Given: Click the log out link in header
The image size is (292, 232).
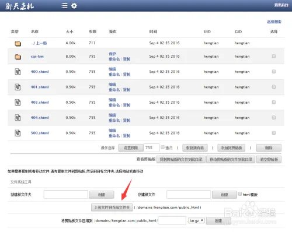Looking at the screenshot, I should coord(281,5).
